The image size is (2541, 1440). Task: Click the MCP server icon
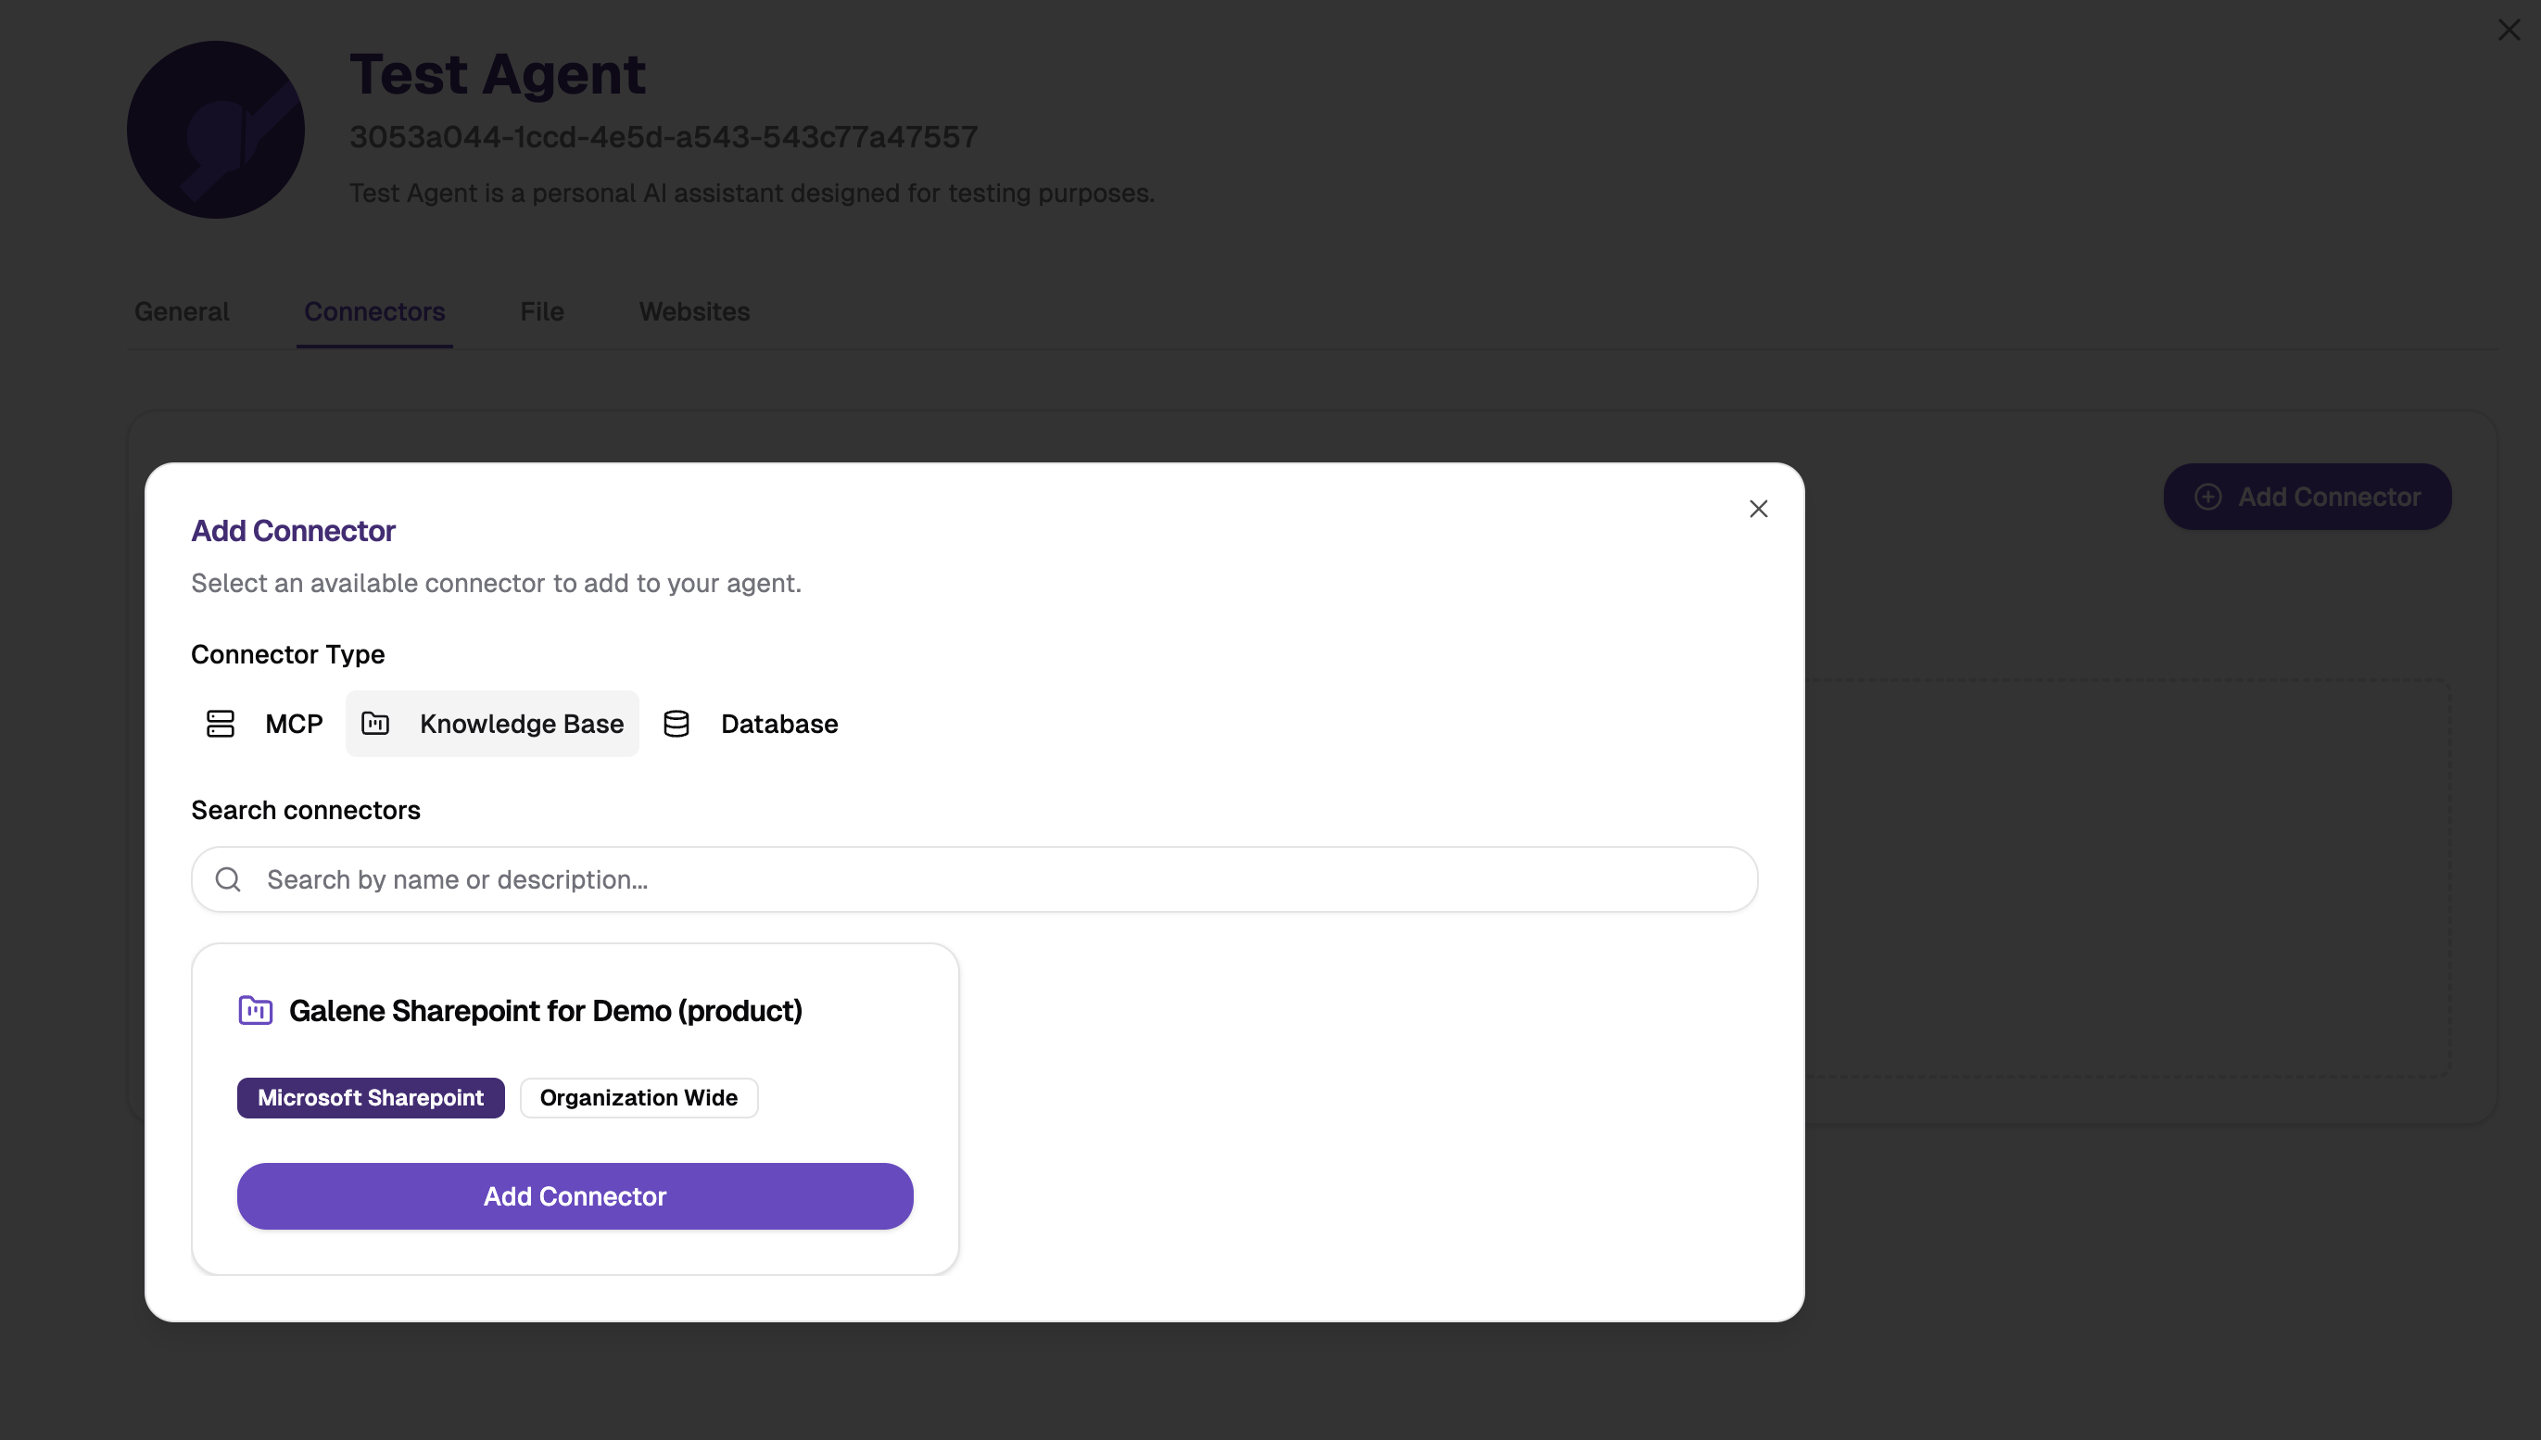(x=220, y=724)
